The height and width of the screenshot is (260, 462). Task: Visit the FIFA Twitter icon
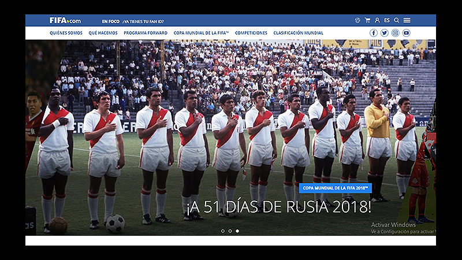pos(385,33)
